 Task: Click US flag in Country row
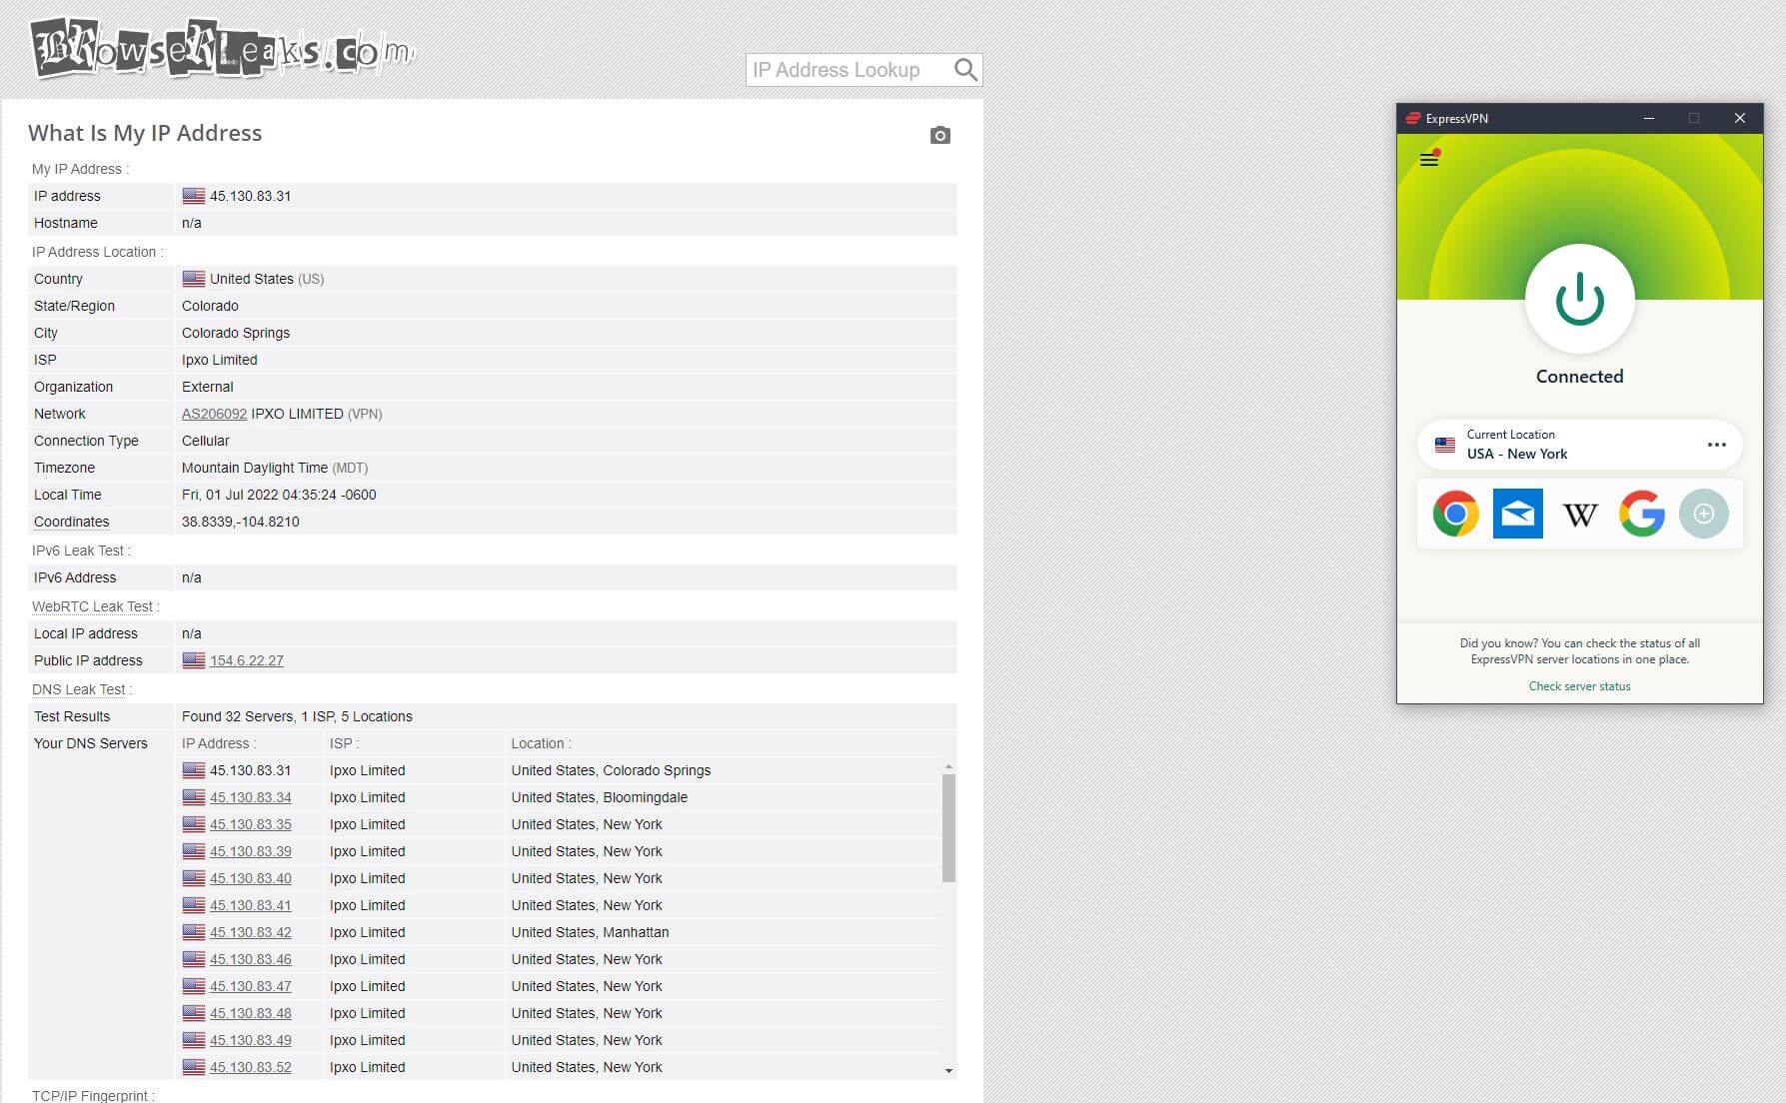point(194,279)
